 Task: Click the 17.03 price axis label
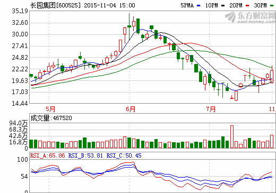pyautogui.click(x=20, y=92)
